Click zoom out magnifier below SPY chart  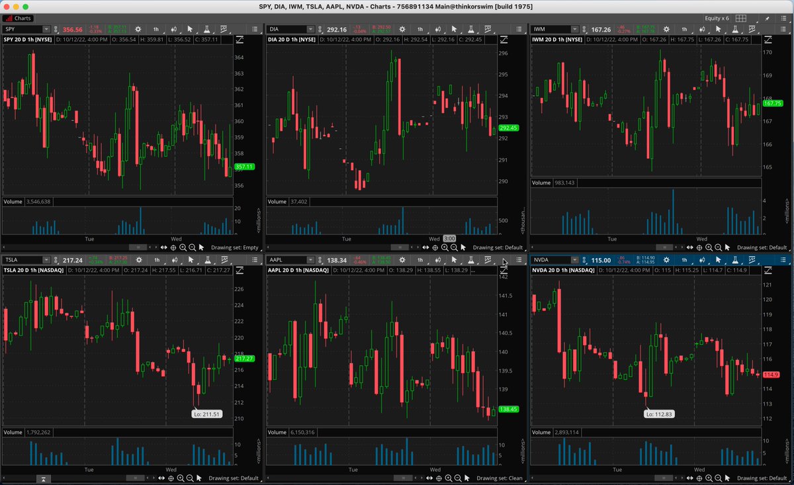click(193, 247)
